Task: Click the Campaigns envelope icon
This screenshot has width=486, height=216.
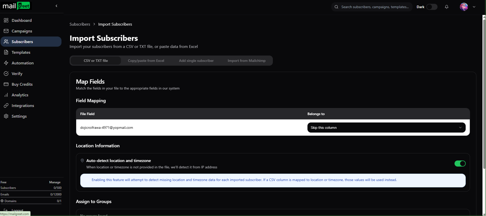Action: tap(6, 31)
